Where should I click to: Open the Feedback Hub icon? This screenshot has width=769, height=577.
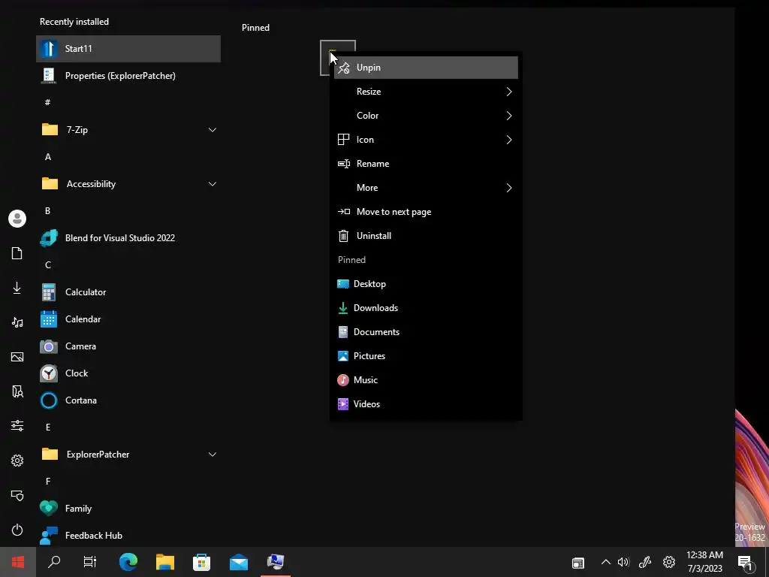[x=49, y=535]
